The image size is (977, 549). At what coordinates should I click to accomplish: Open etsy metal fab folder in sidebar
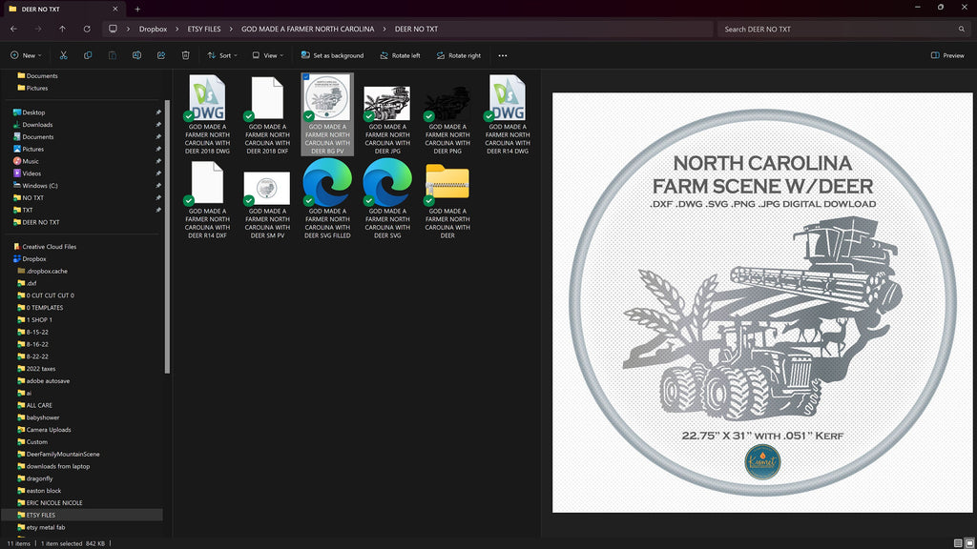[46, 527]
